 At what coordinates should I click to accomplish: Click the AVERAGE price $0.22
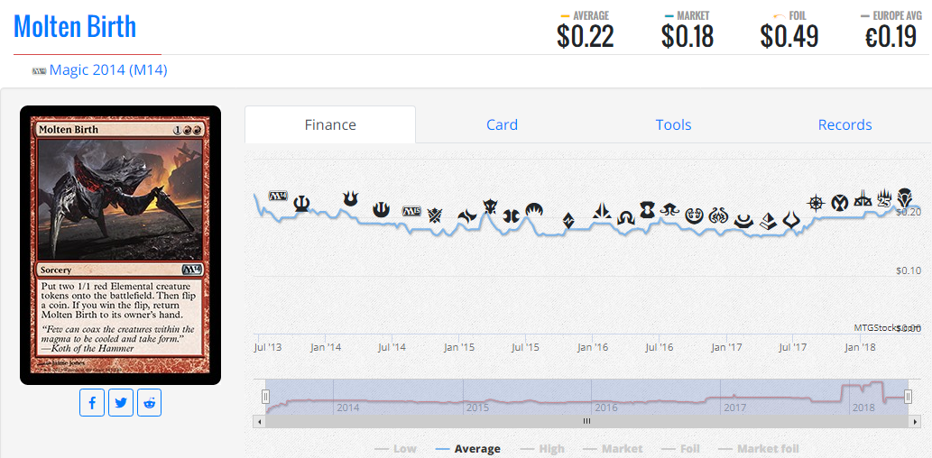click(x=585, y=37)
